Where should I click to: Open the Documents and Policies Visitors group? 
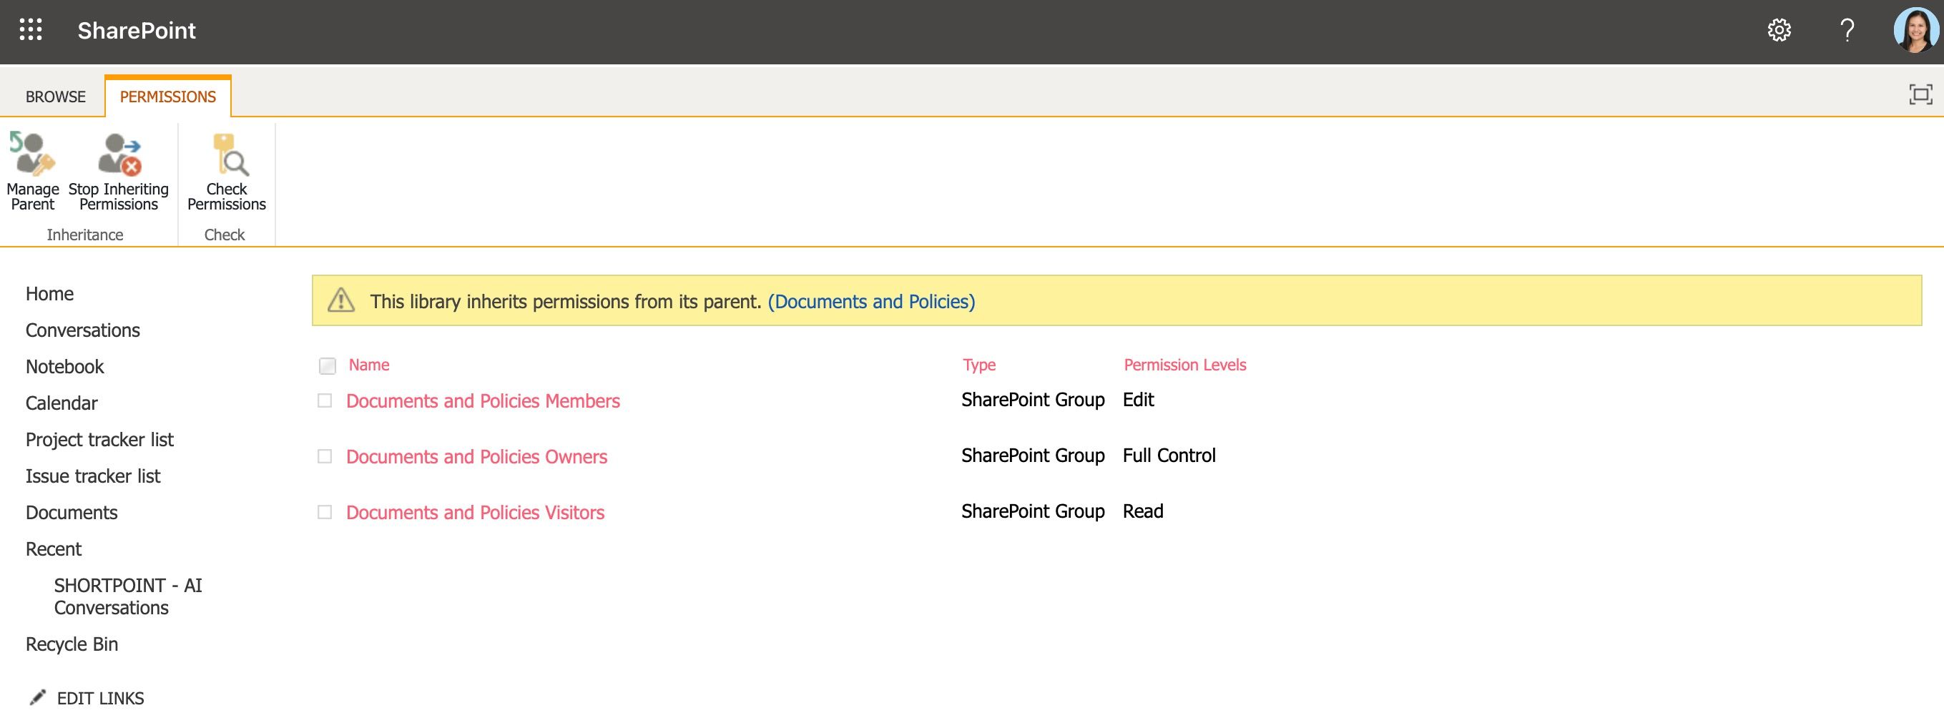pos(476,512)
